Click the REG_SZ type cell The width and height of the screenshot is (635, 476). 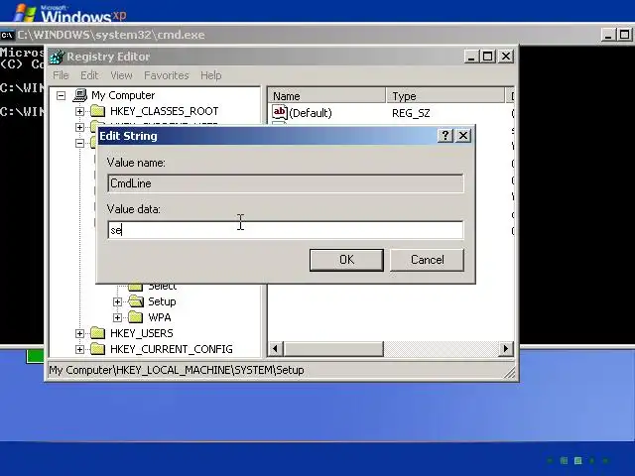(x=411, y=113)
